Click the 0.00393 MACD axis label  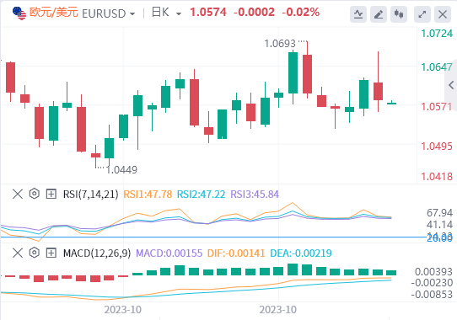pos(434,272)
